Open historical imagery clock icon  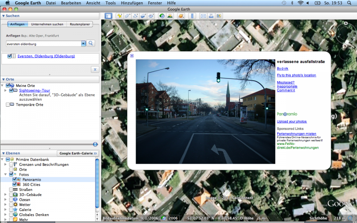click(162, 16)
